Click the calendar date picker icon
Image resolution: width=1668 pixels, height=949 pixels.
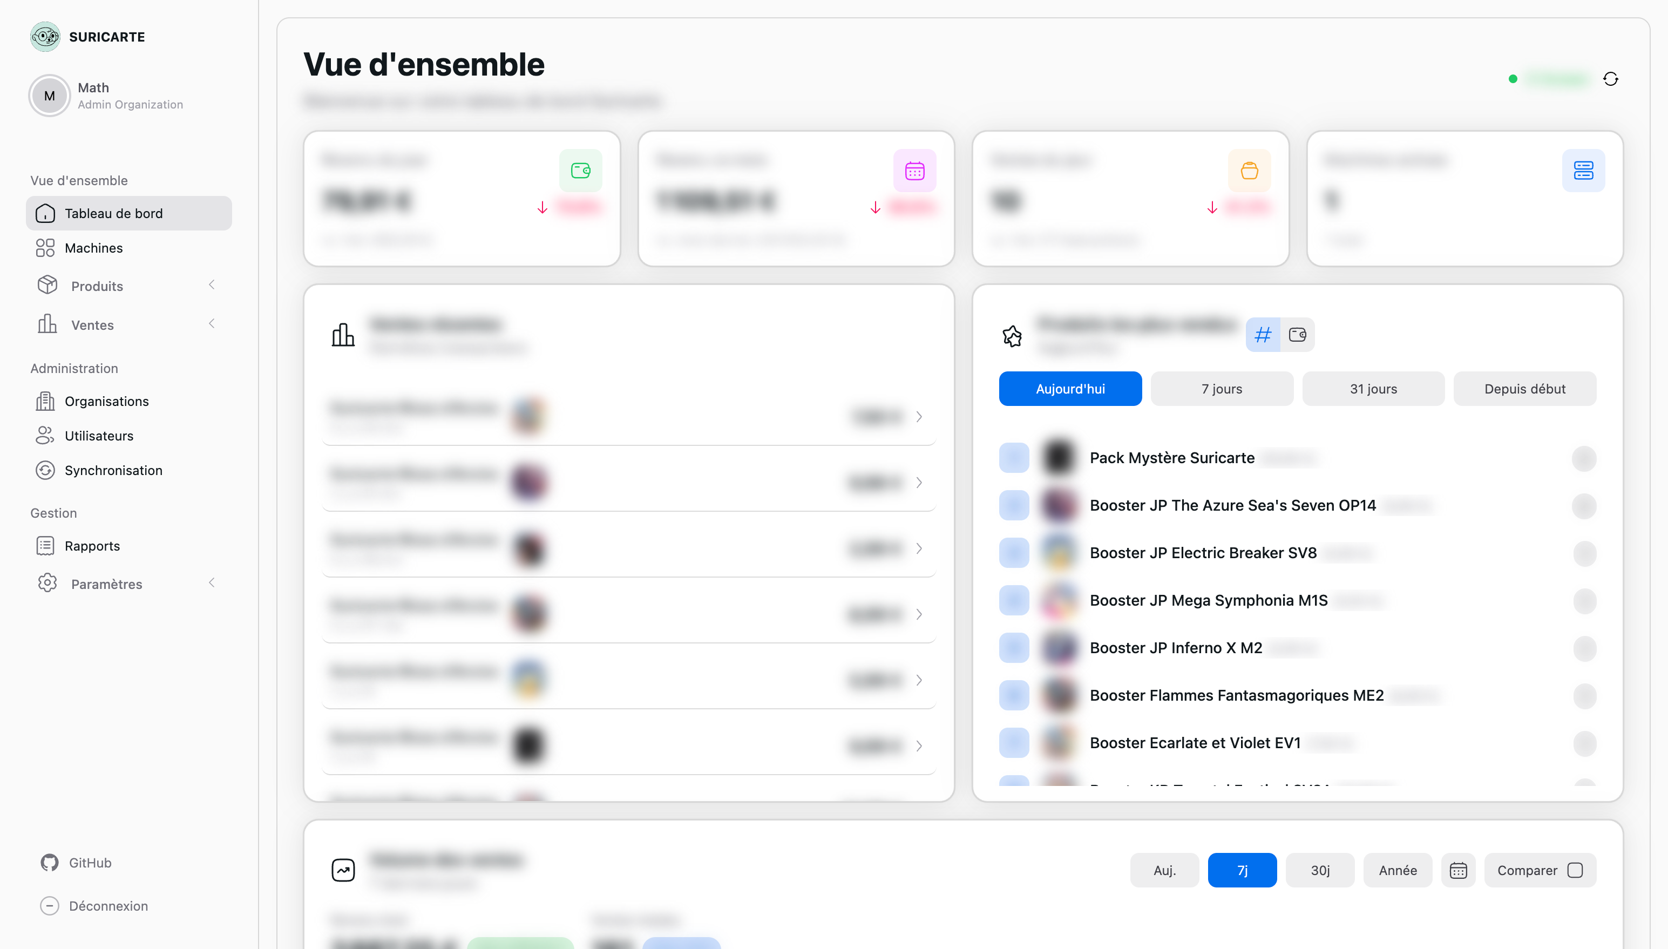pos(1457,870)
